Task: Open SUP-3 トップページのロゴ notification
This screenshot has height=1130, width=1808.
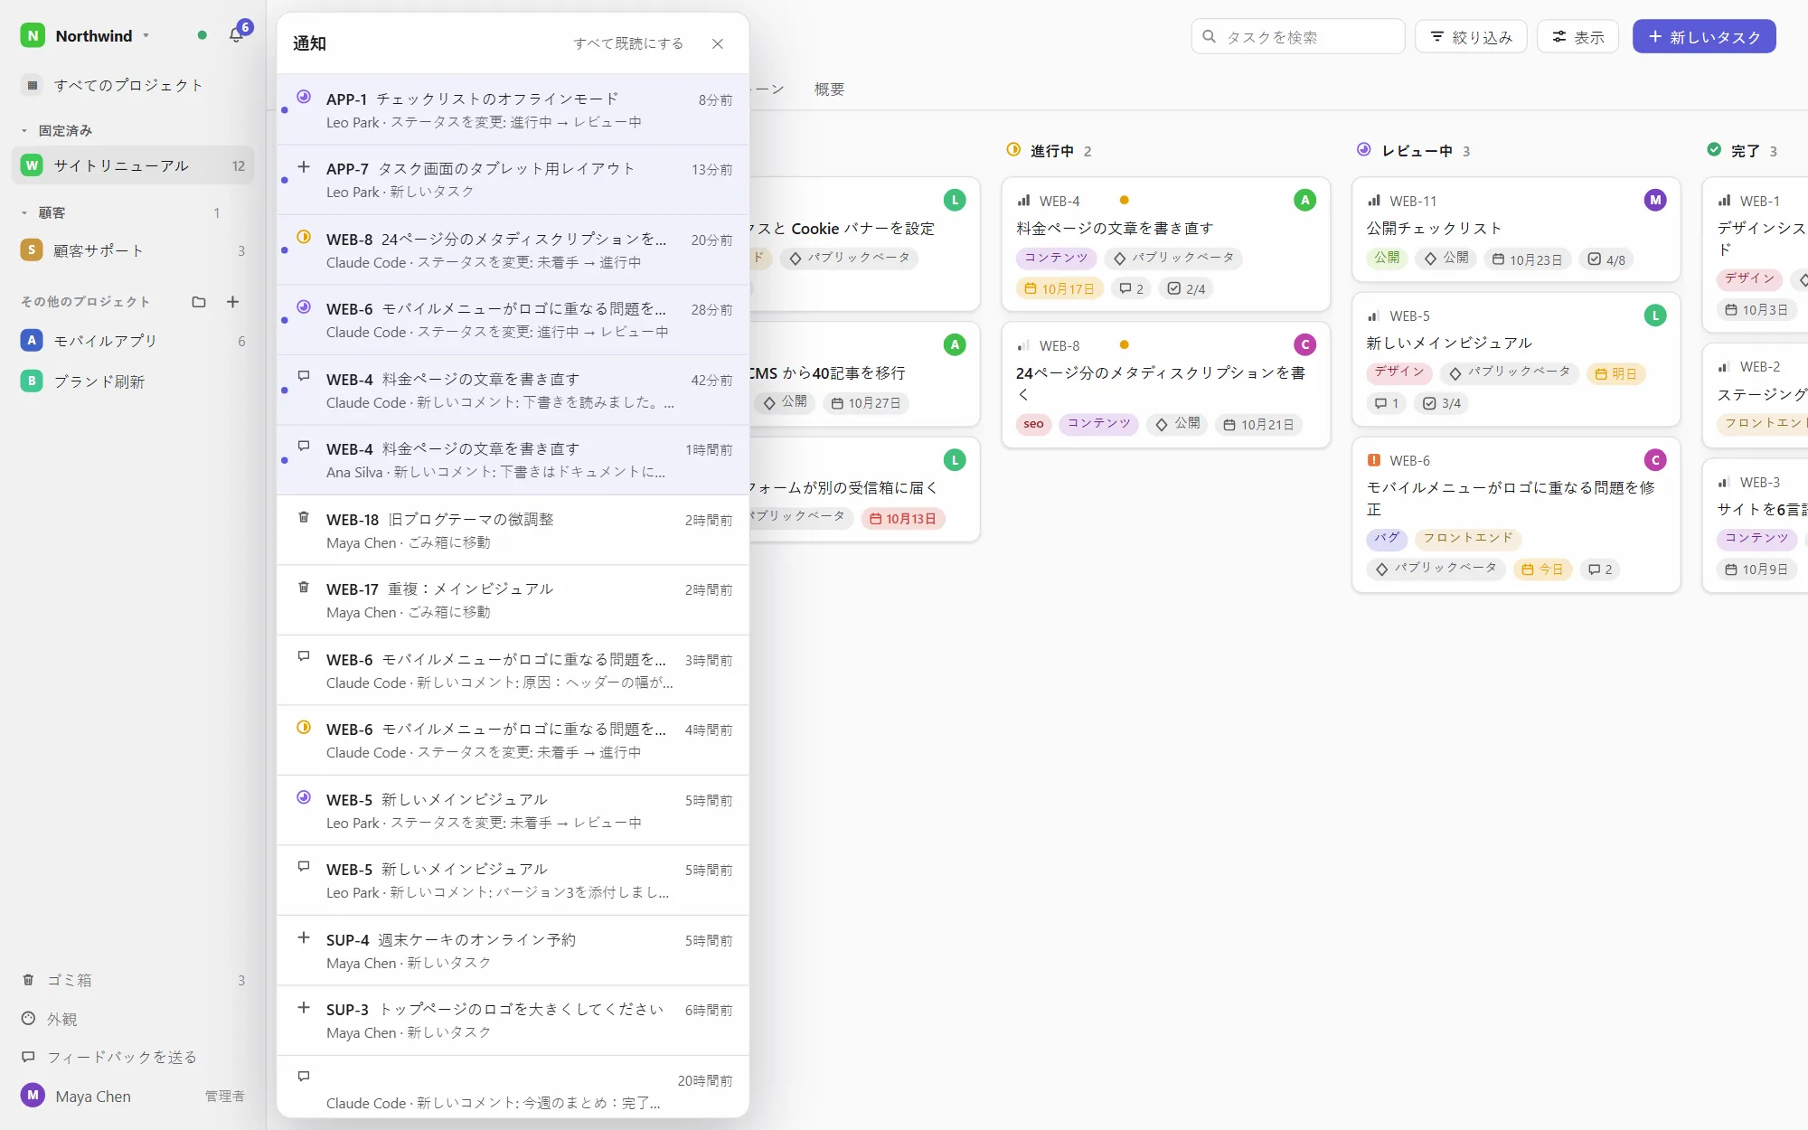Action: pos(513,1021)
